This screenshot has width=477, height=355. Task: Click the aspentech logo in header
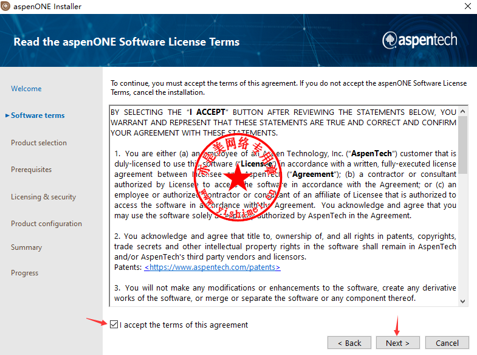(x=420, y=40)
